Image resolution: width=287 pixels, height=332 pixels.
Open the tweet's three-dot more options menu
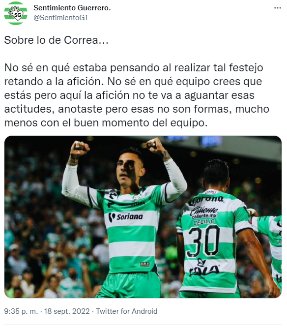point(277,8)
